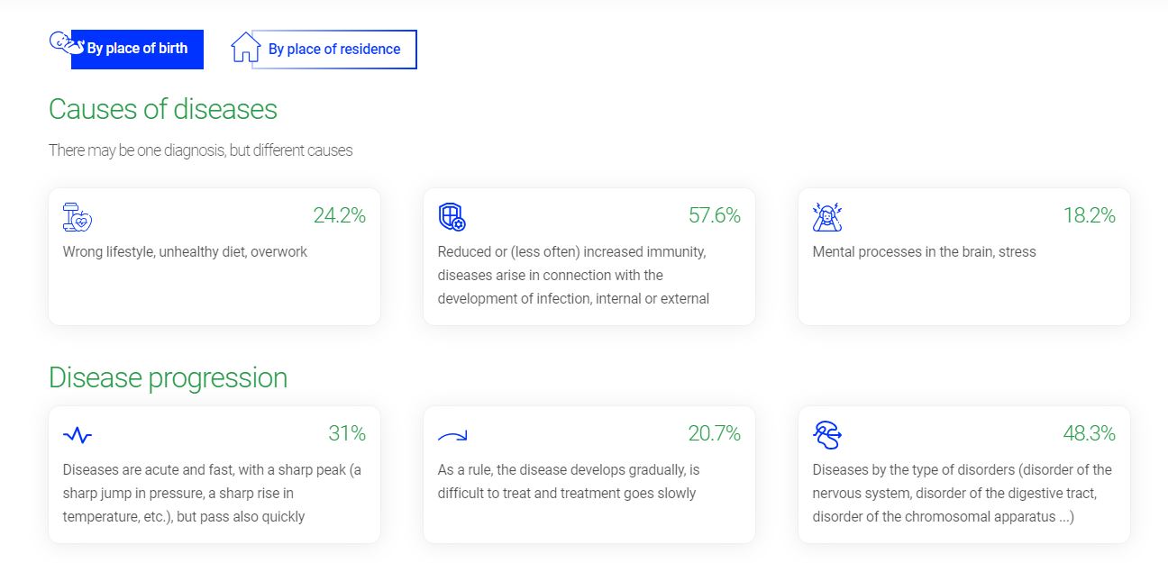
Task: Click the 48.3% disorders percentage
Action: click(1089, 433)
